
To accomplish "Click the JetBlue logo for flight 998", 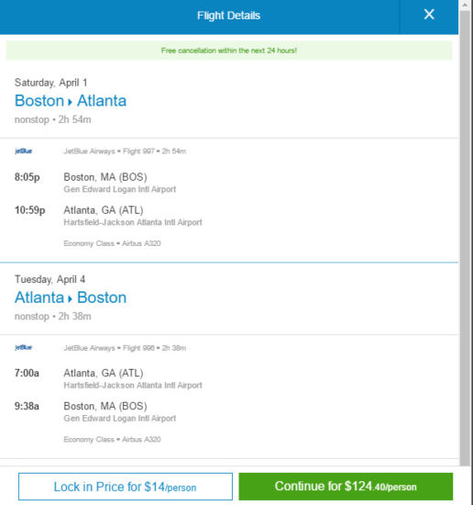I will pyautogui.click(x=24, y=347).
